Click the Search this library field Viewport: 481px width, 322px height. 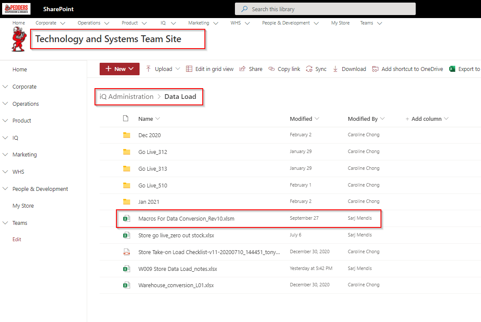[325, 9]
